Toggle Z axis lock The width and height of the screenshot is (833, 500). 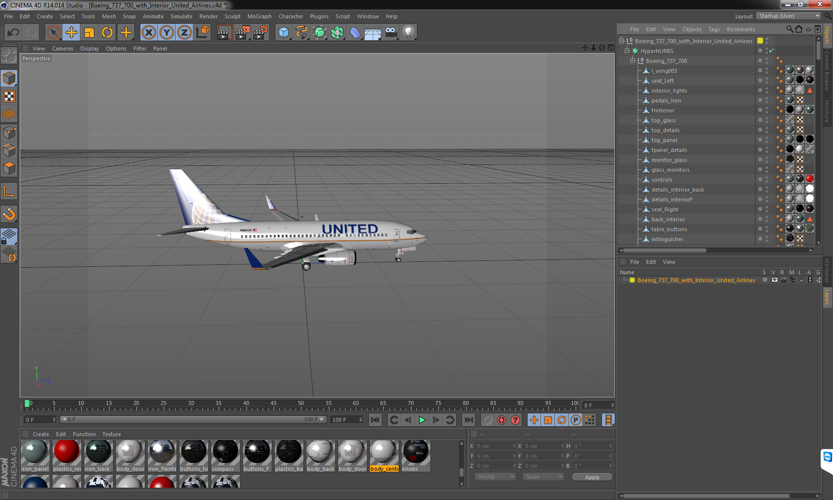tap(184, 33)
